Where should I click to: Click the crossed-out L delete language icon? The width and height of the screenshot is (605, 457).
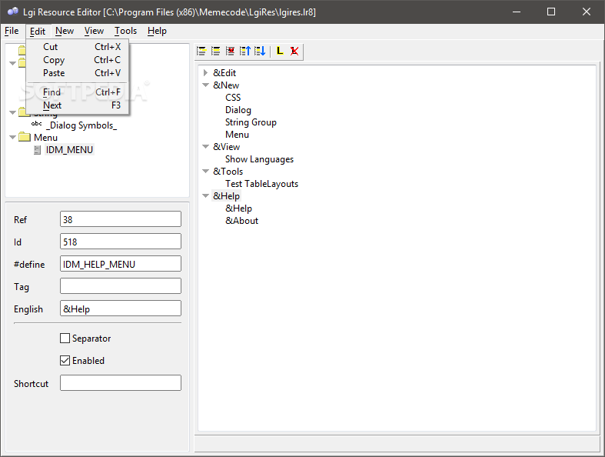click(294, 51)
